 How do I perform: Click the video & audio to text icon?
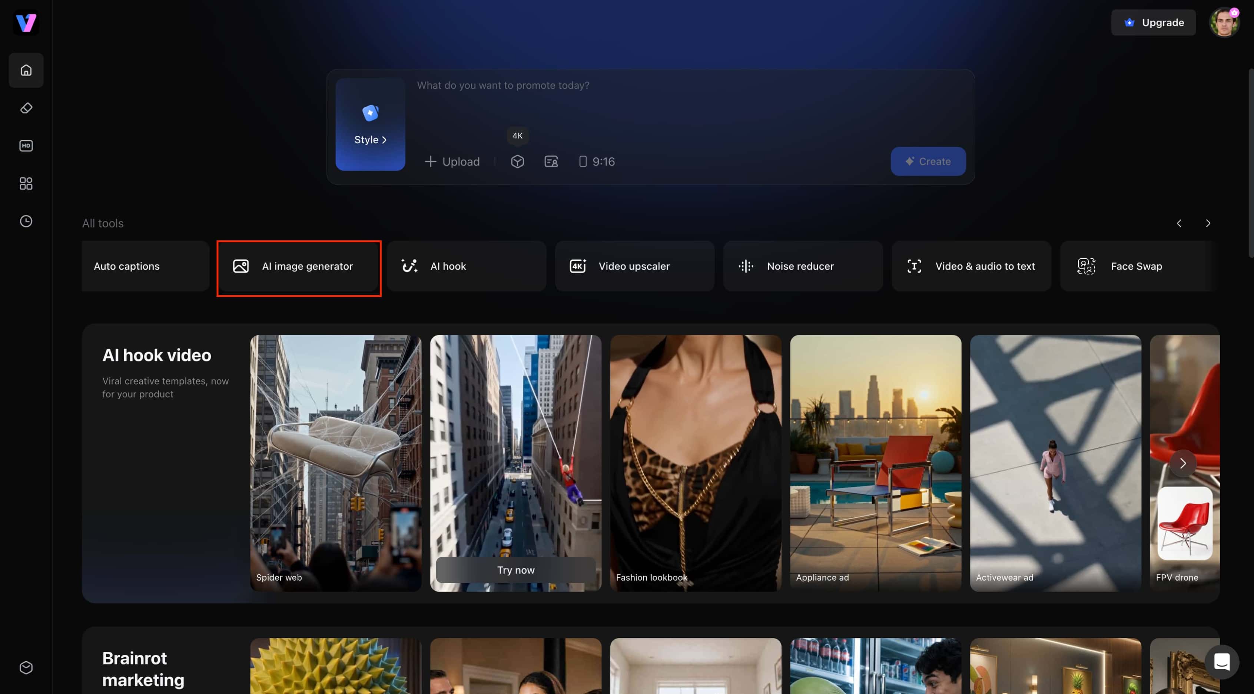(x=914, y=266)
